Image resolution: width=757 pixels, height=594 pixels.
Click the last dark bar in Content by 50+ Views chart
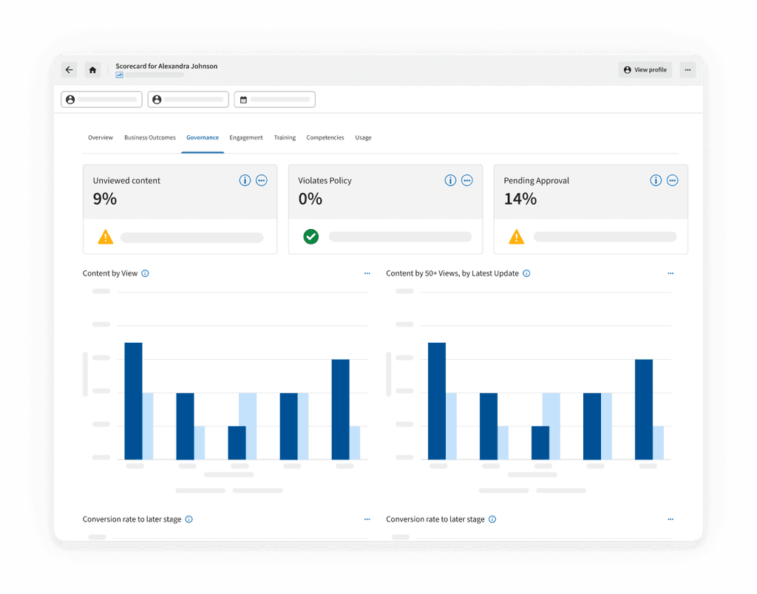(644, 409)
